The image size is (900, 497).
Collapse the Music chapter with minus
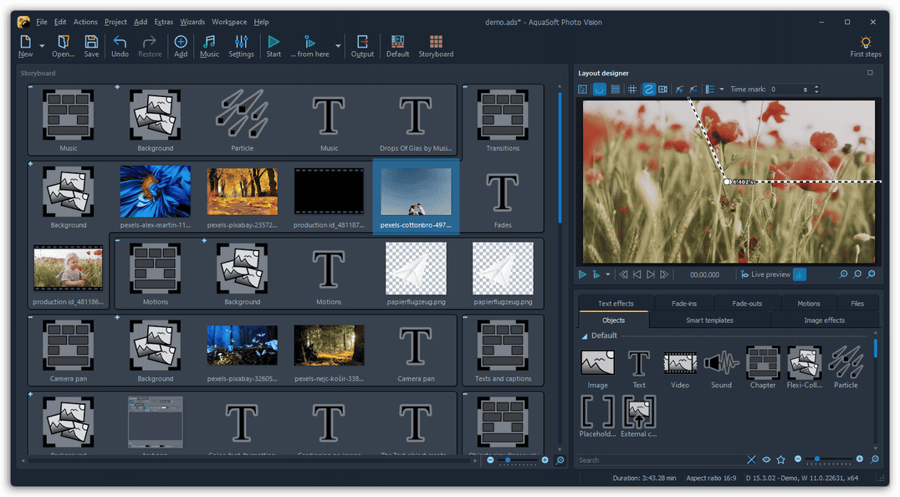point(30,87)
